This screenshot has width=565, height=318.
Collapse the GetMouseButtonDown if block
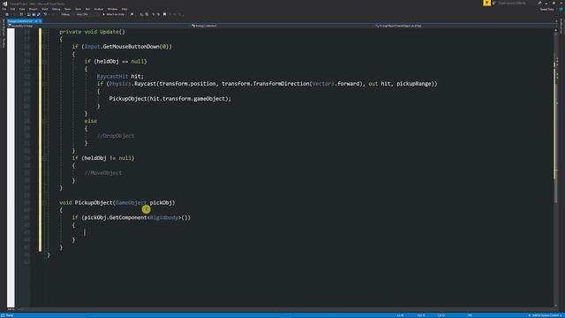click(x=45, y=47)
